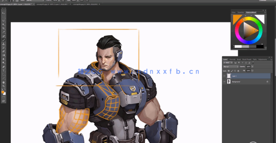This screenshot has height=143, width=276.
Task: Open the Layers panel flyout menu
Action: tap(271, 60)
